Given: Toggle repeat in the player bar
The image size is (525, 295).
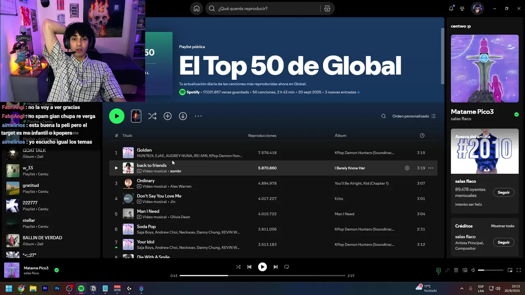Looking at the screenshot, I should tap(287, 267).
